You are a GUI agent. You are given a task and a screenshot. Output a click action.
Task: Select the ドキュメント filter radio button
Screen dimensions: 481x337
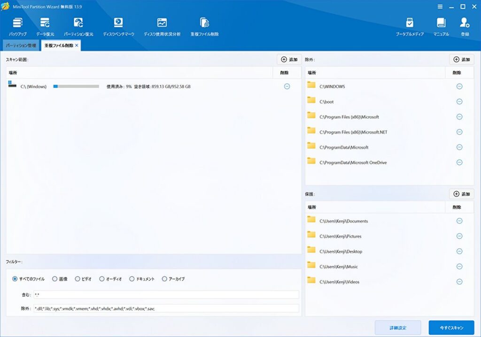(x=132, y=279)
